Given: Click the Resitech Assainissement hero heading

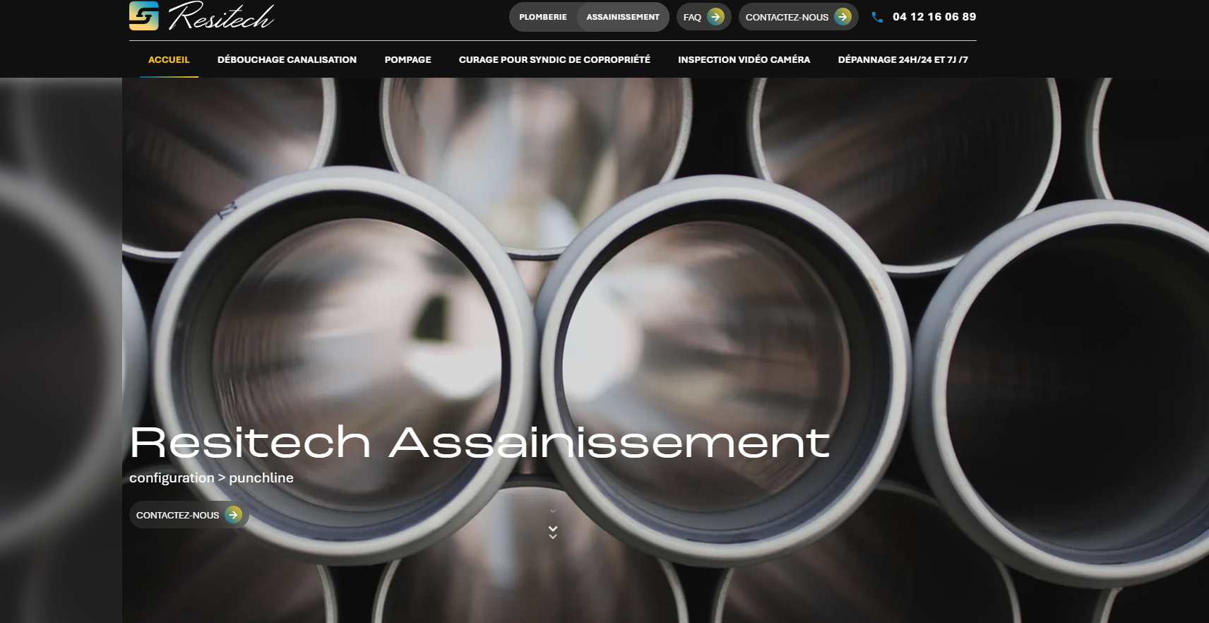Looking at the screenshot, I should pos(480,442).
